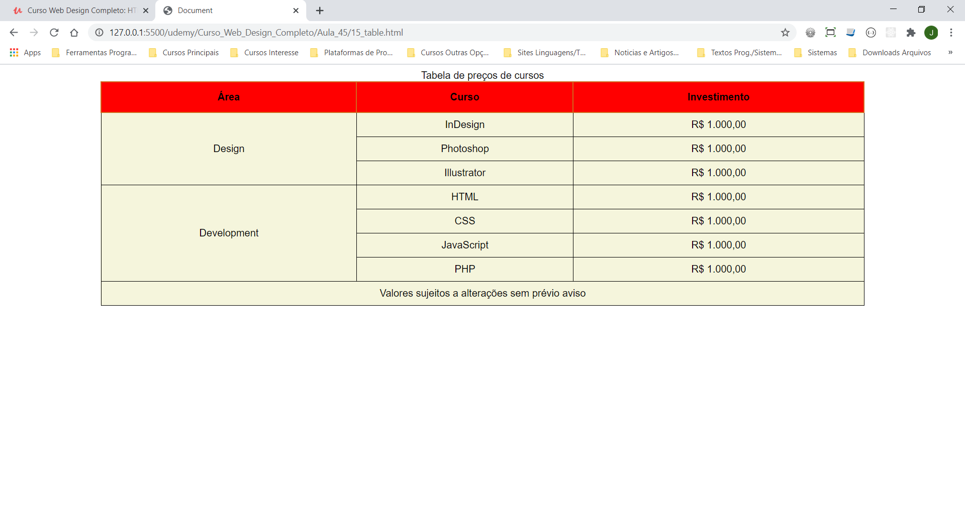Select the Document tab

pyautogui.click(x=231, y=11)
